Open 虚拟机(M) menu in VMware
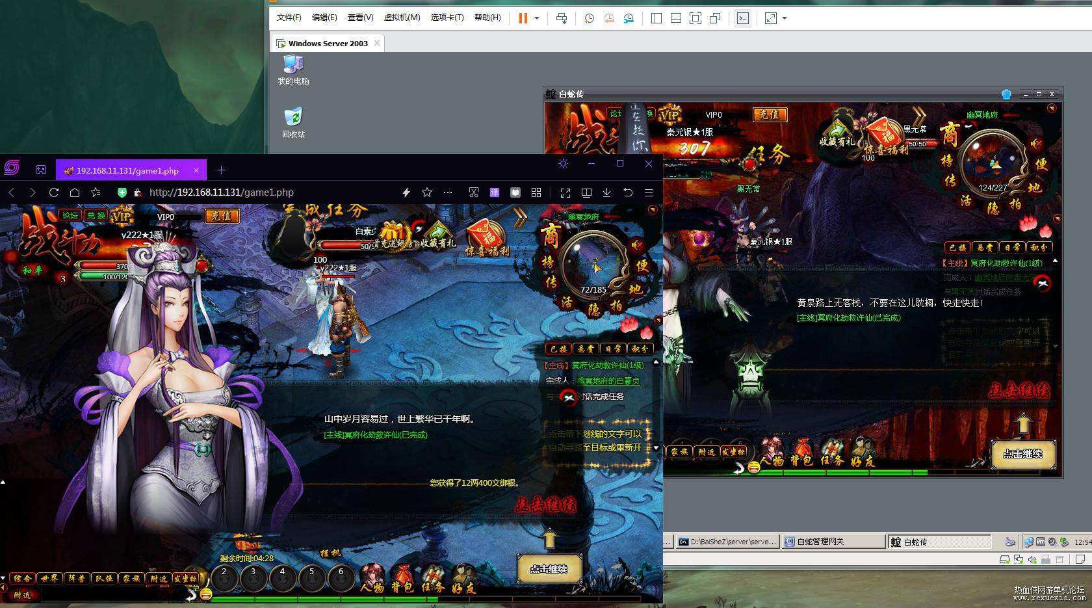 (402, 18)
